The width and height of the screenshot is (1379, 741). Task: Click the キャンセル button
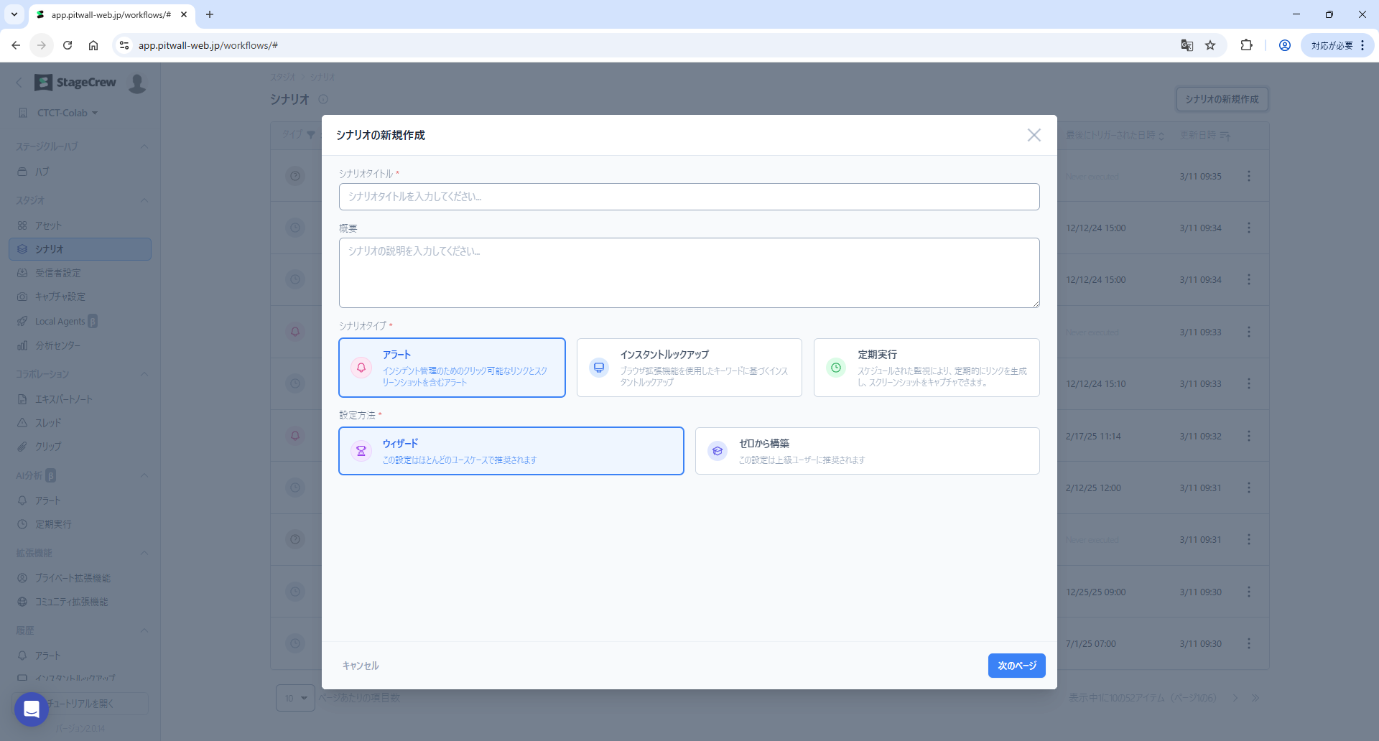pyautogui.click(x=361, y=666)
